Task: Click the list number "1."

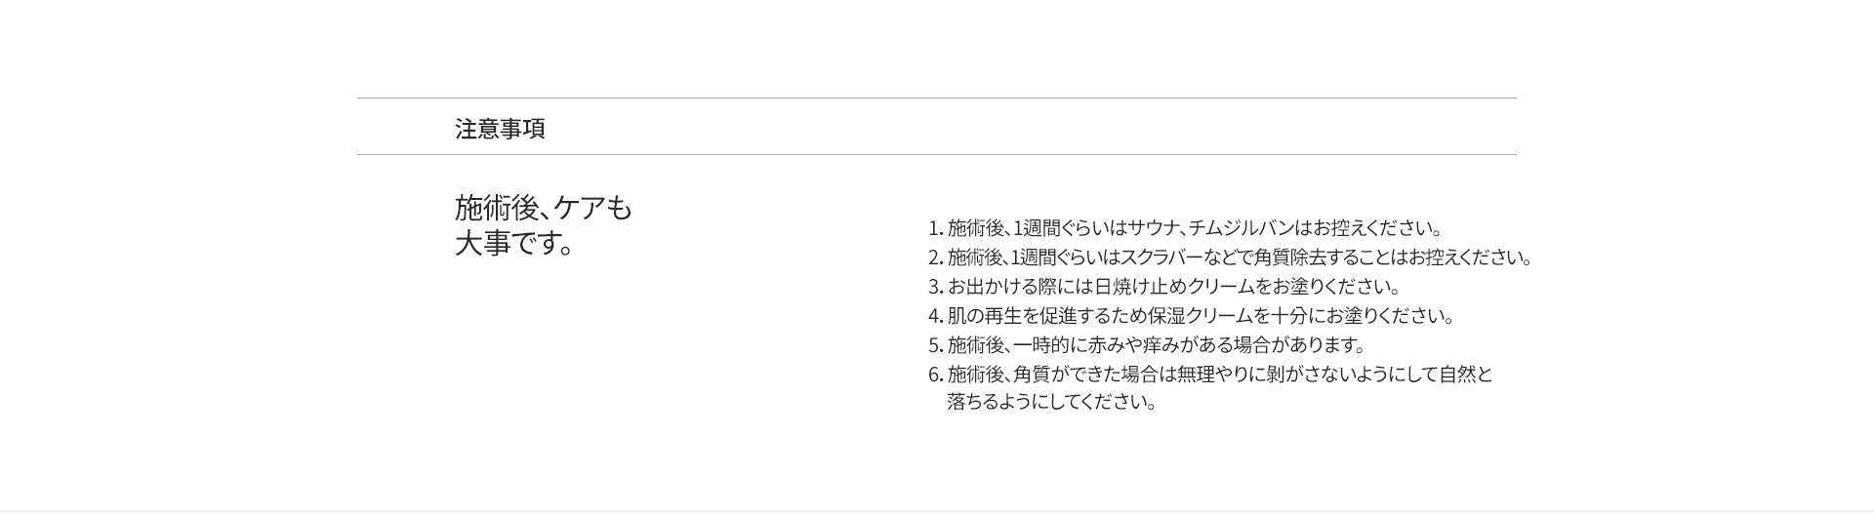Action: pyautogui.click(x=935, y=229)
